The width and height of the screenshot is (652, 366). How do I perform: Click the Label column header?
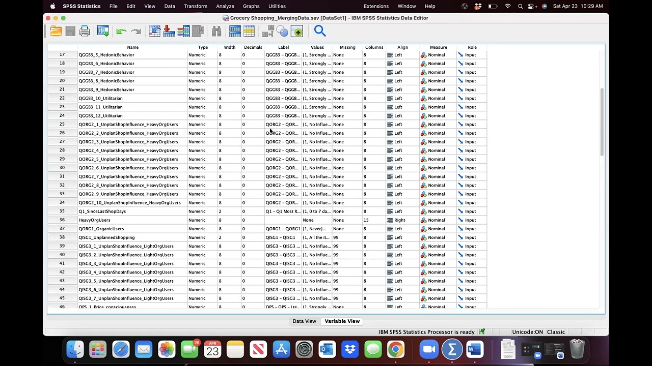(x=283, y=47)
